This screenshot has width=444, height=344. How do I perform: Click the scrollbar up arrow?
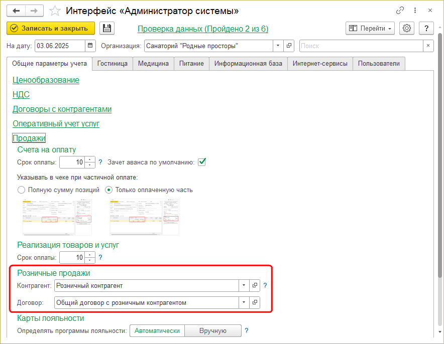(x=440, y=28)
